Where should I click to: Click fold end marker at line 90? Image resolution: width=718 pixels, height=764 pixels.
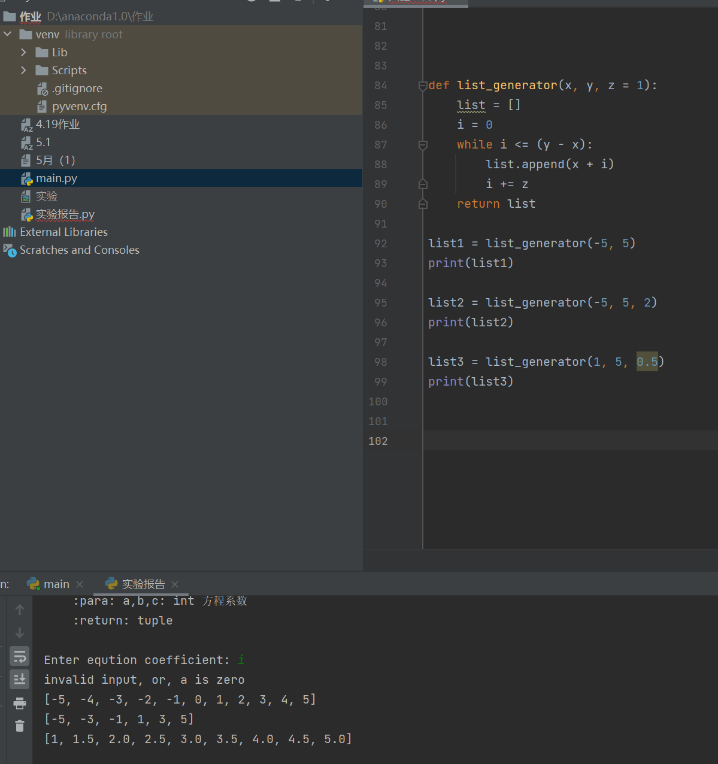(423, 204)
